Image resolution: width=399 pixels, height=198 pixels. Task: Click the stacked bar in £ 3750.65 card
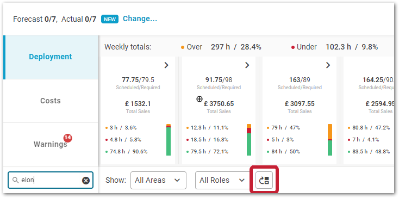point(249,140)
